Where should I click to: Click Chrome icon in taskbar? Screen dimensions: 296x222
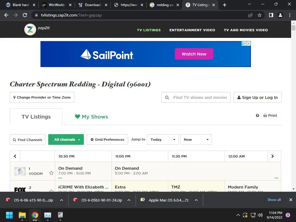click(x=35, y=215)
